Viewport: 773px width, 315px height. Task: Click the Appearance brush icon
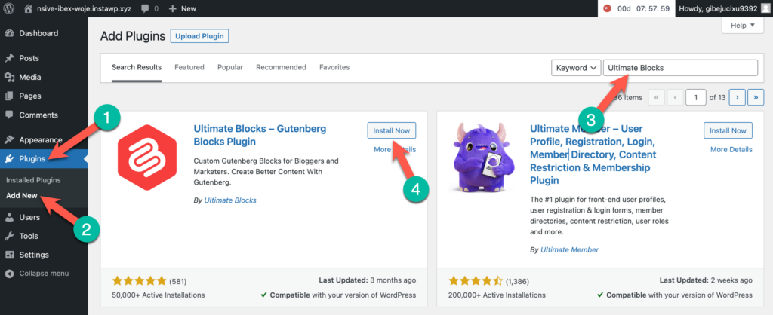pos(9,139)
